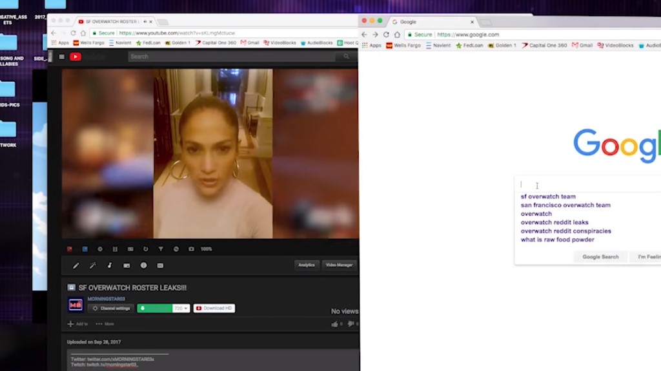This screenshot has height=371, width=661.
Task: Open a new tab in the Google window
Action: [485, 22]
